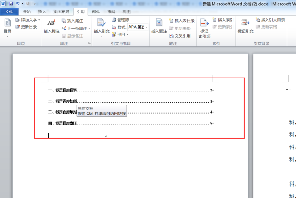
Task: Switch to the 页面布局 page layout tab
Action: point(61,12)
